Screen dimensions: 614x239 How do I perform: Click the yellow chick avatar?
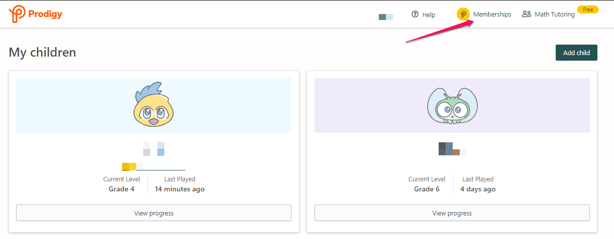point(154,104)
